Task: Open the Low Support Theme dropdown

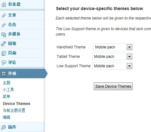Action: coord(113,66)
